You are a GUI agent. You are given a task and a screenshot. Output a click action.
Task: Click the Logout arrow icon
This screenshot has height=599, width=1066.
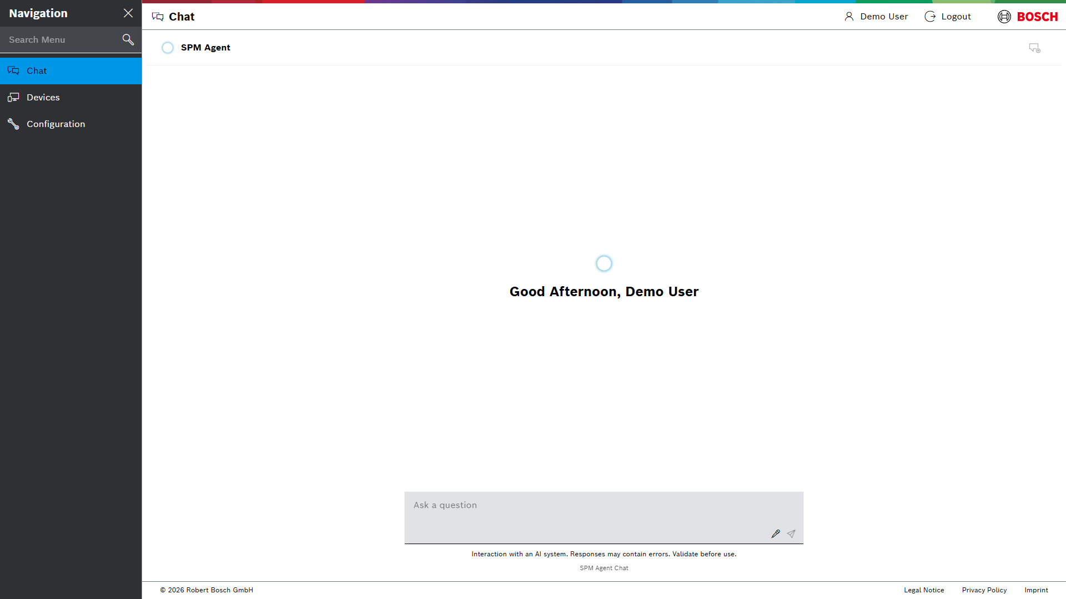coord(930,17)
